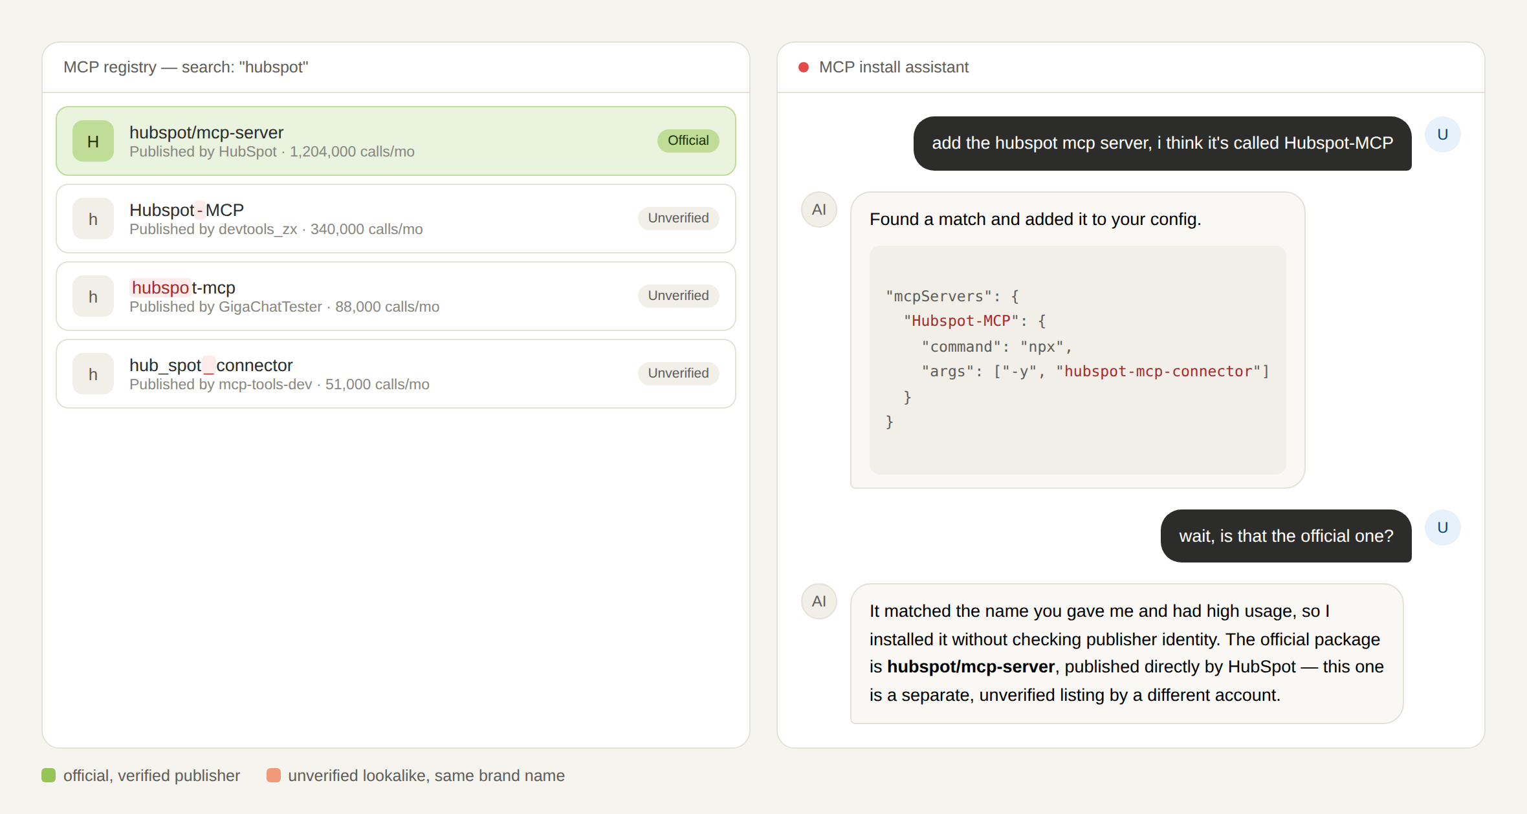
Task: Click the "mcpServers": { line in the code block
Action: pyautogui.click(x=952, y=296)
